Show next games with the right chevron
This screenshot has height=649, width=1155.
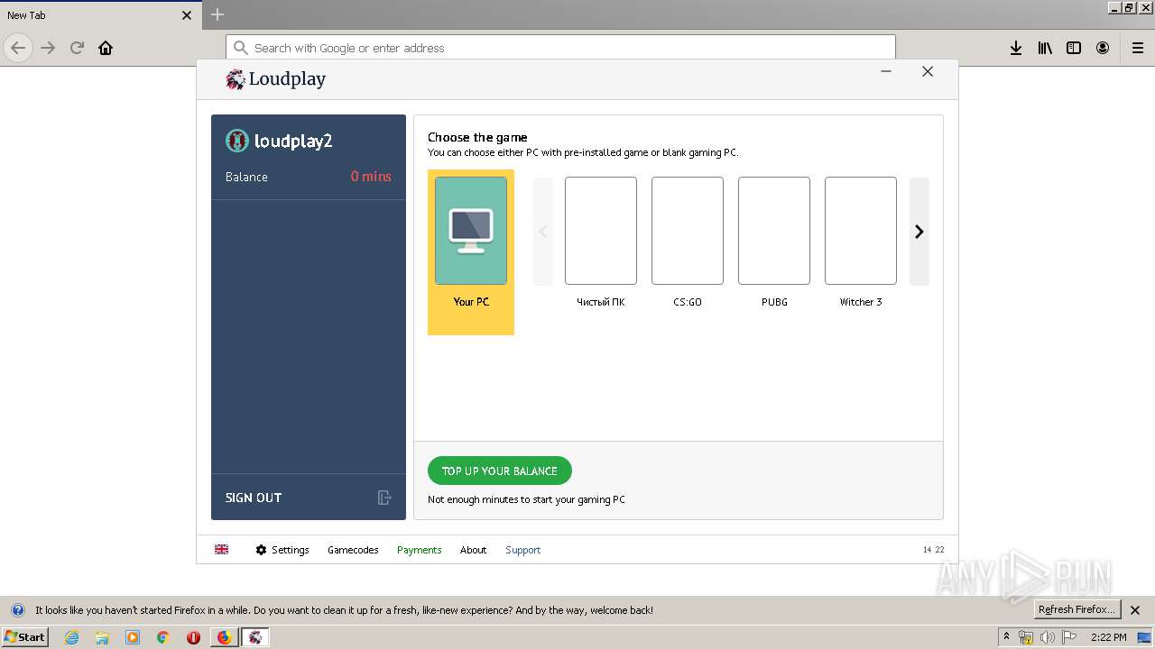pos(919,232)
